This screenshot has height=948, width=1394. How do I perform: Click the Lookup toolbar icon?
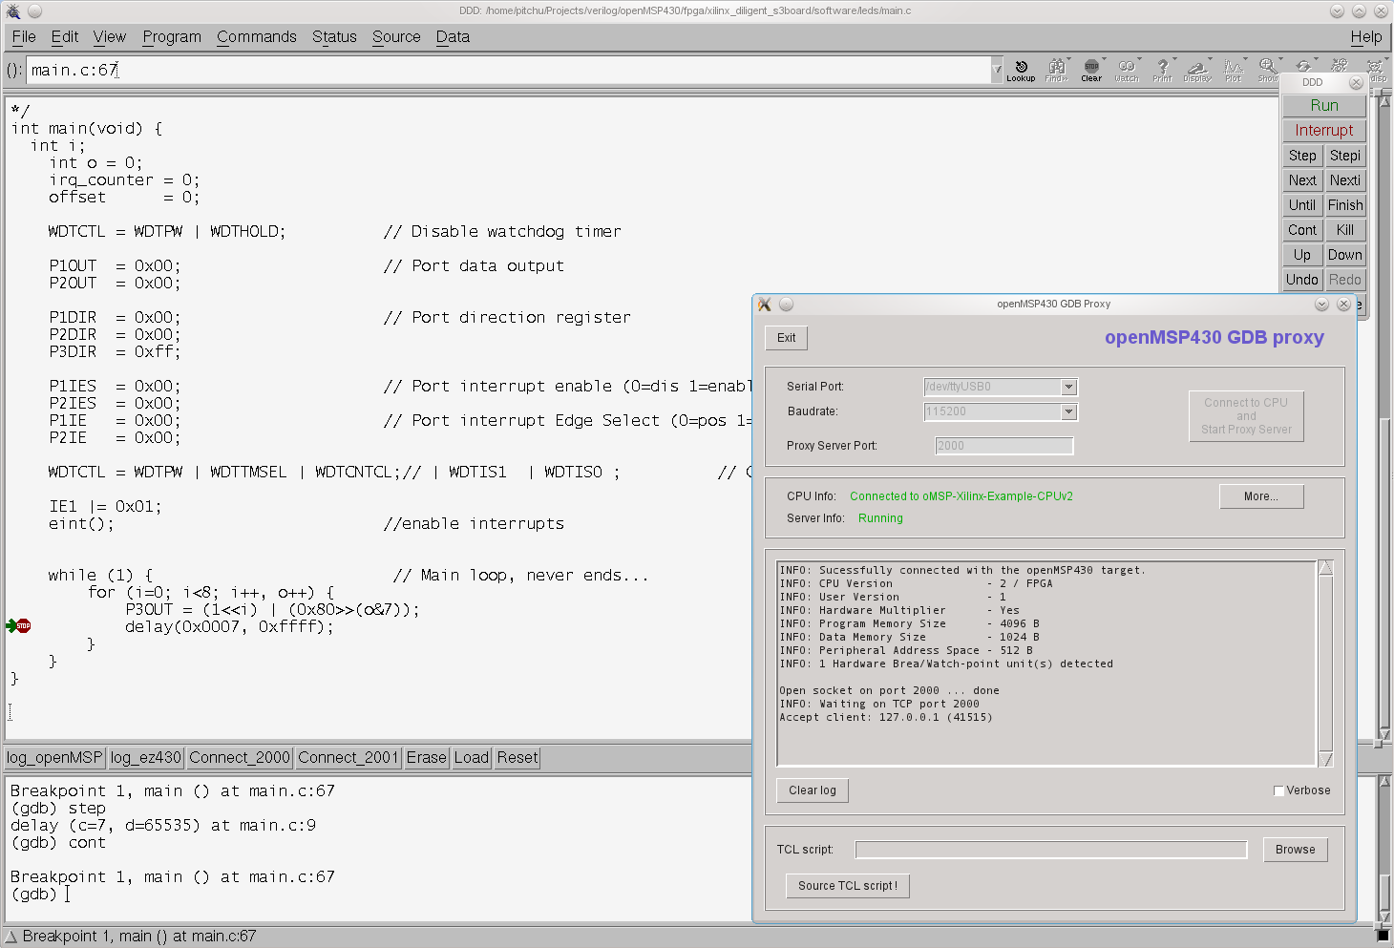coord(1021,70)
